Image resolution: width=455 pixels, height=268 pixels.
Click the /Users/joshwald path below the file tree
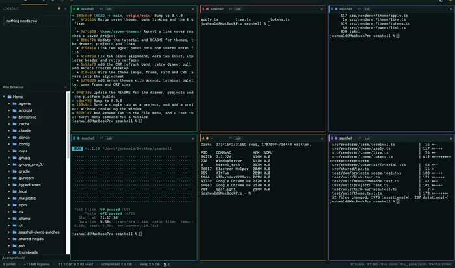point(14,258)
